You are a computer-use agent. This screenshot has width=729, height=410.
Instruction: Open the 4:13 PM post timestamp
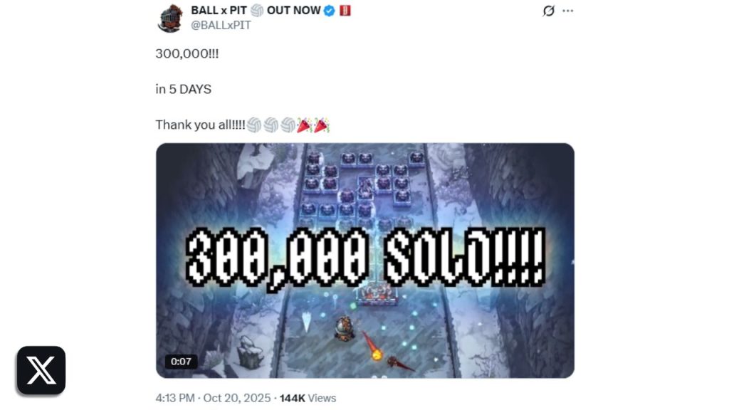[x=175, y=399]
